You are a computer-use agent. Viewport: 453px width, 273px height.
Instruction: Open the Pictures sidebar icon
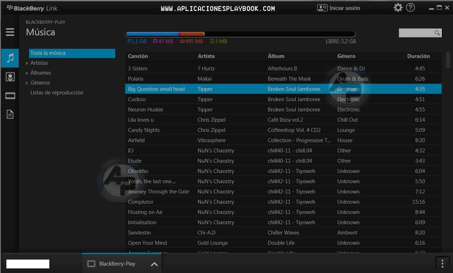(x=10, y=77)
